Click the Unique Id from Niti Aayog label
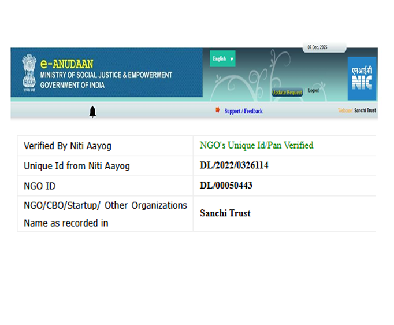Screen dimensions: 394x325 click(x=76, y=167)
